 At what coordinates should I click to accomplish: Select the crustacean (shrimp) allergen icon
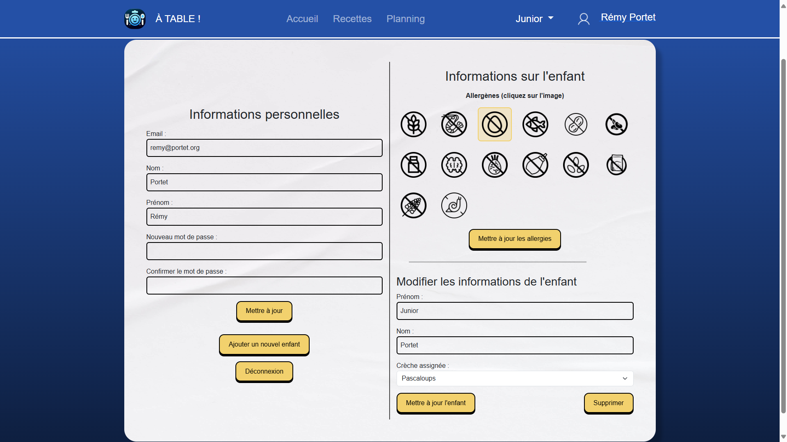point(454,125)
